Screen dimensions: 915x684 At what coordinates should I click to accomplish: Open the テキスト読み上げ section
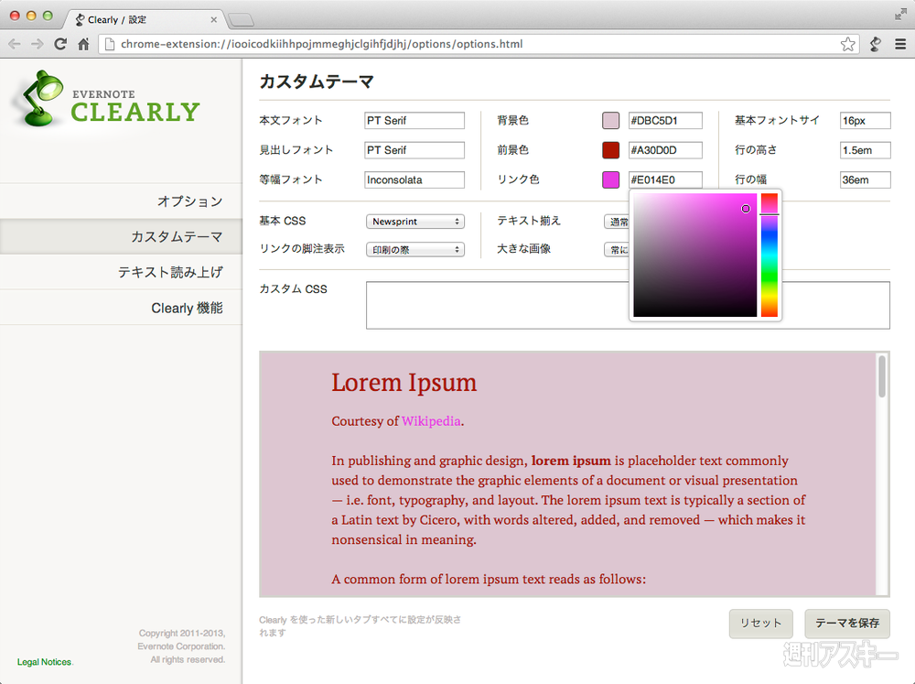coord(121,272)
